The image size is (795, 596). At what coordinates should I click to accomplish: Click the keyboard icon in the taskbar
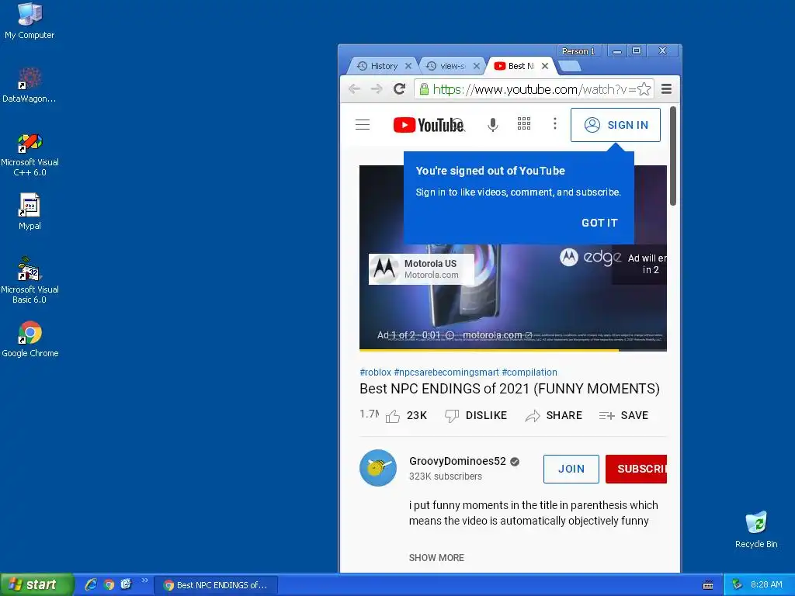click(708, 585)
